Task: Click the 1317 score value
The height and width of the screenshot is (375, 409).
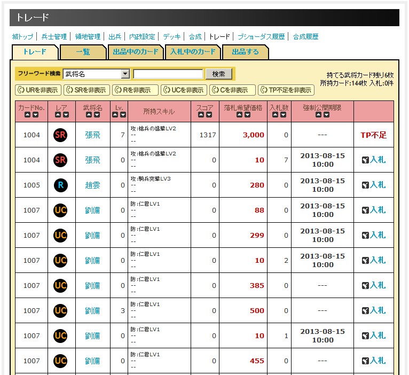Action: pyautogui.click(x=208, y=135)
